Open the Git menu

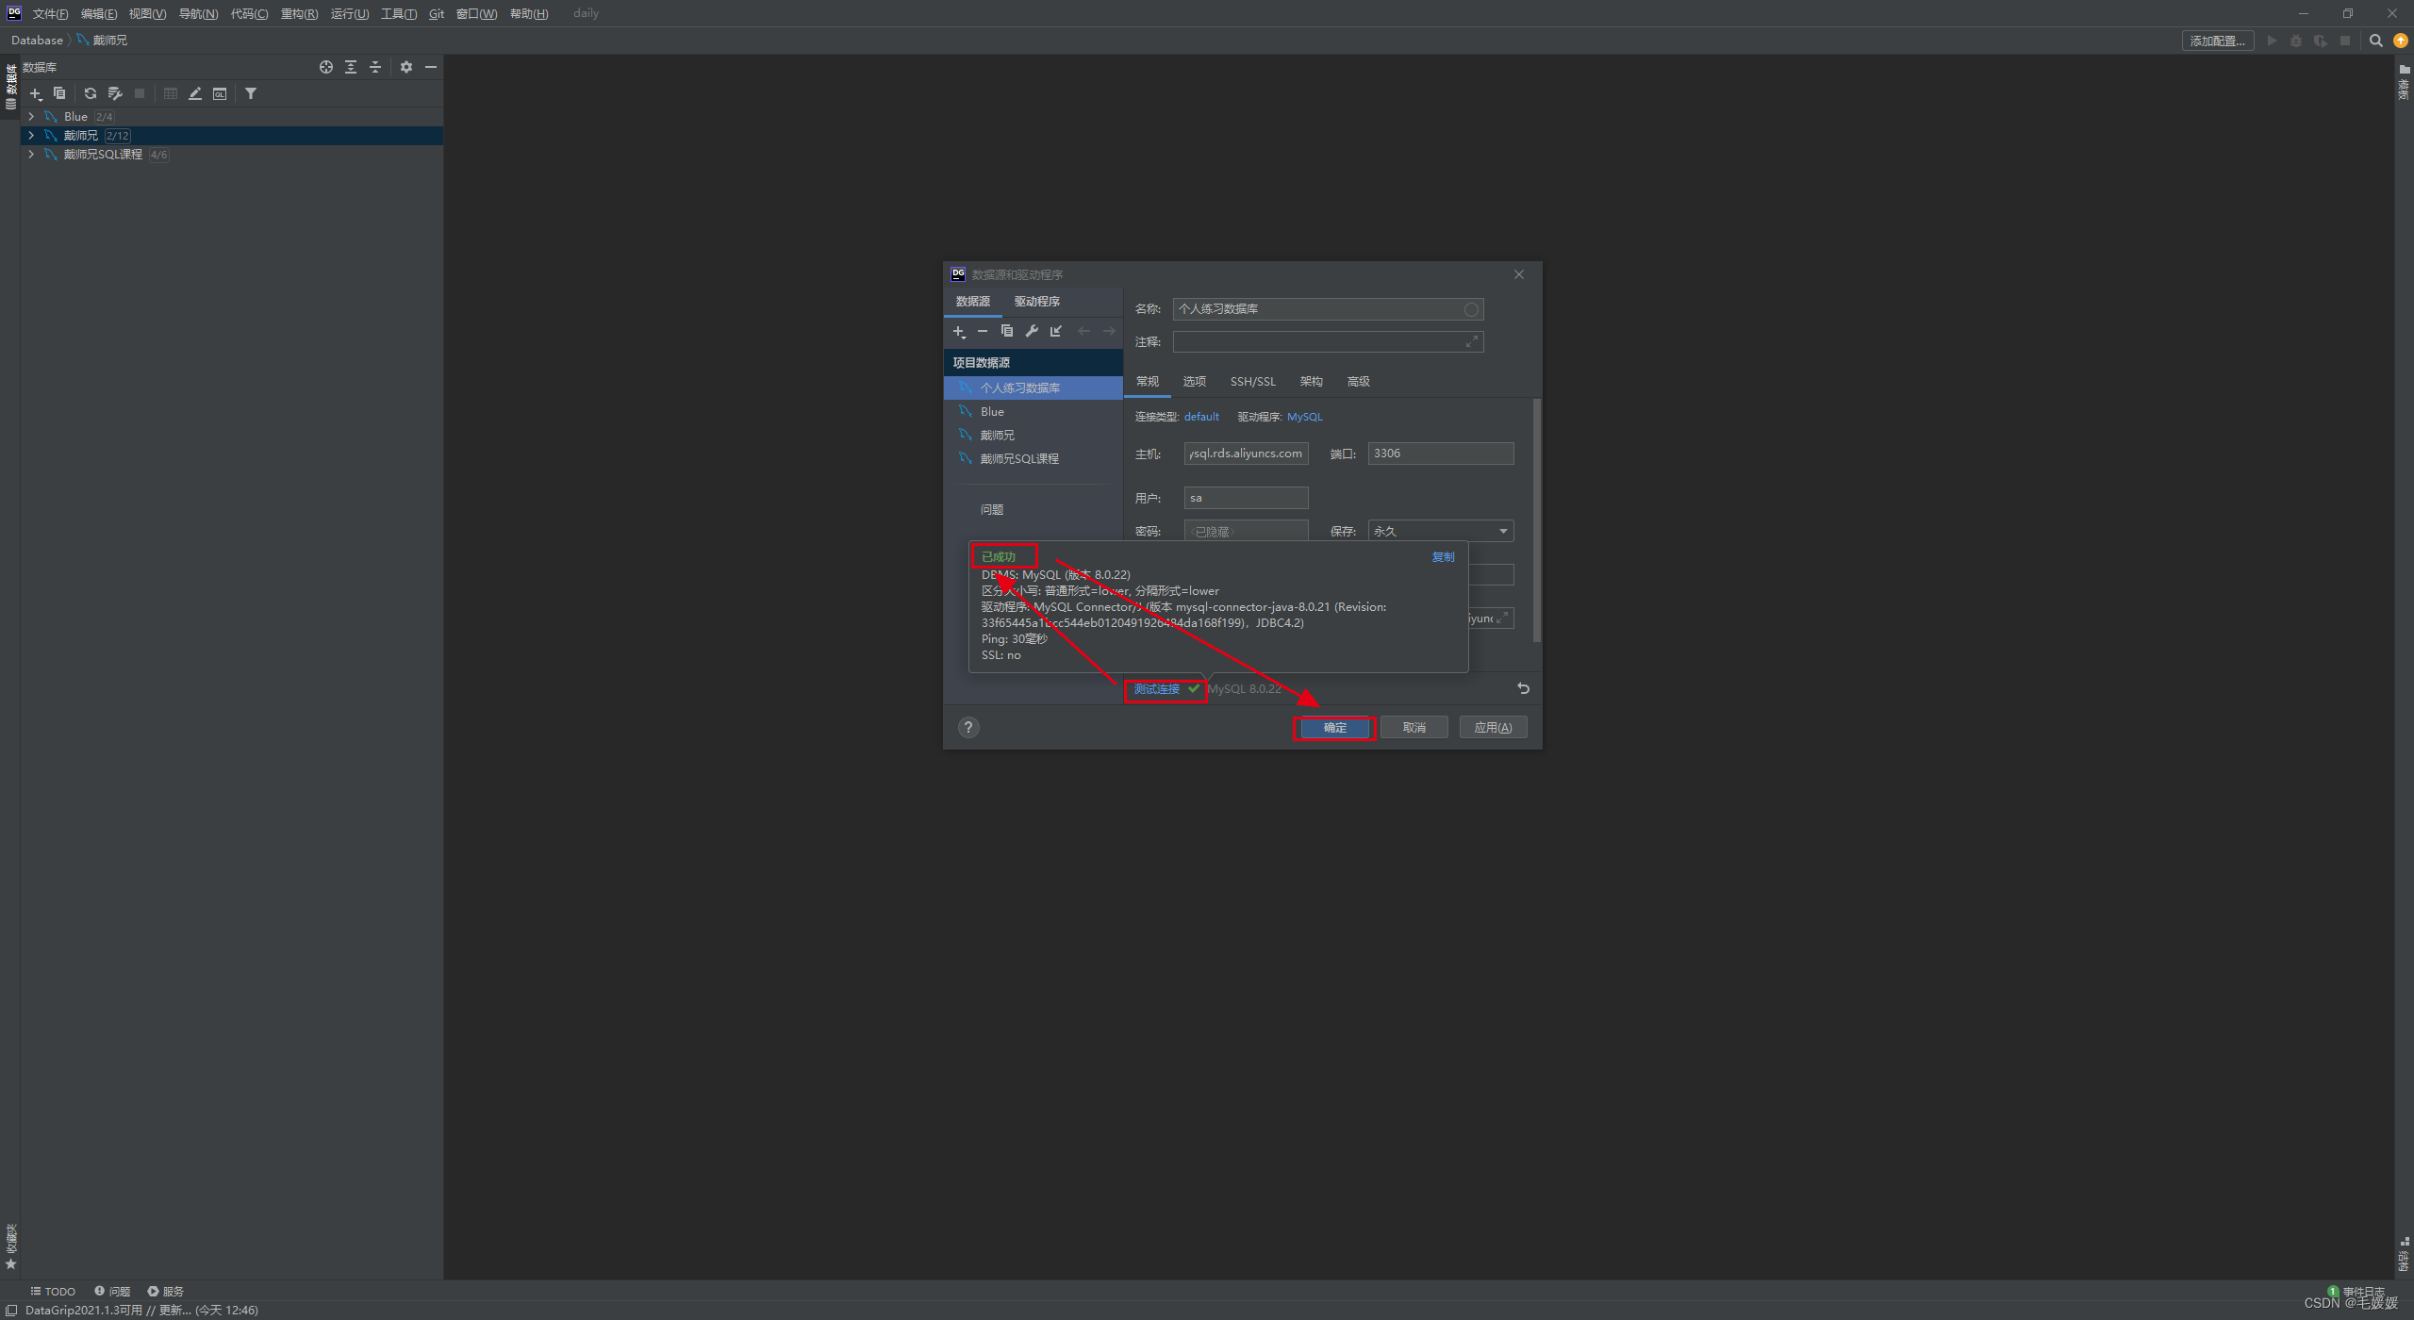coord(436,13)
